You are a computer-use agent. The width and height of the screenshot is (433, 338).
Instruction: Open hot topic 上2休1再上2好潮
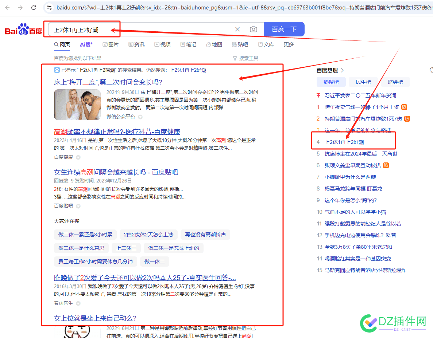click(x=344, y=142)
